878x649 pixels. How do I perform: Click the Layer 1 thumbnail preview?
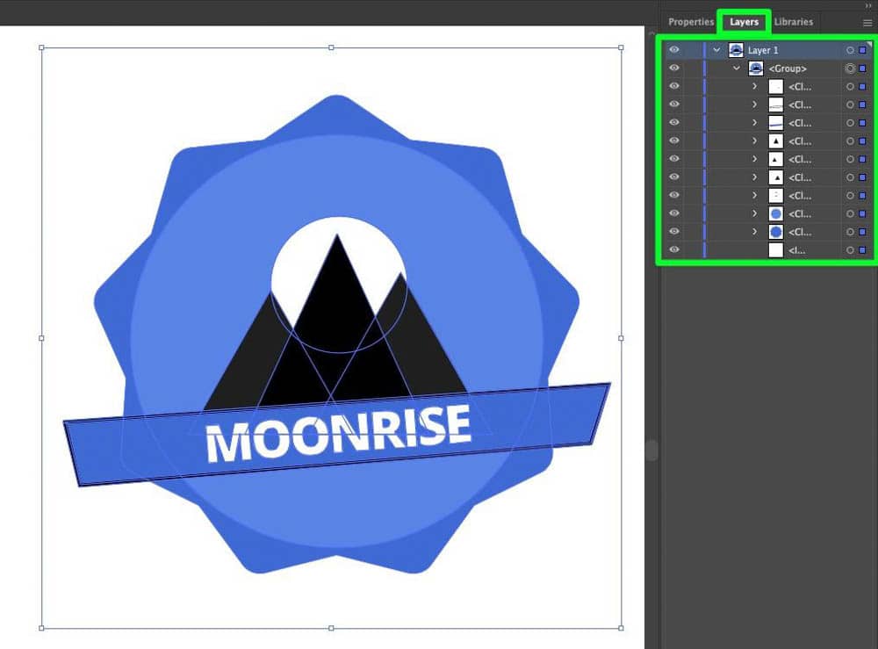click(736, 51)
